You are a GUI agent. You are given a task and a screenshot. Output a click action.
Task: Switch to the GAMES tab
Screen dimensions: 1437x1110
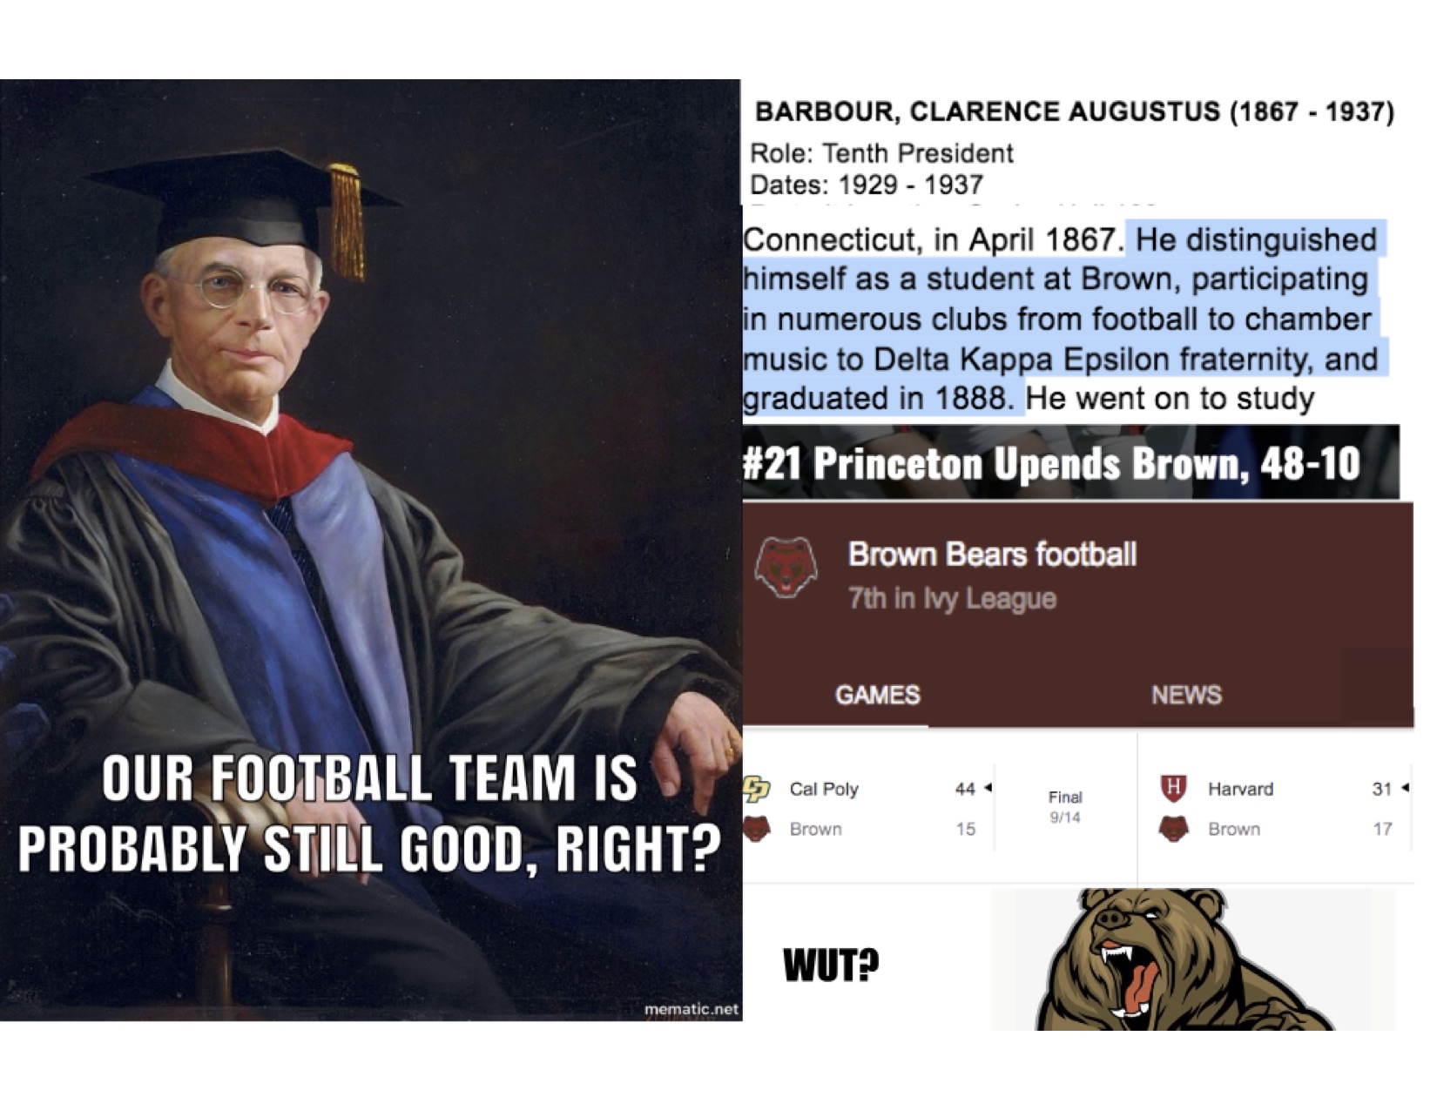point(877,695)
